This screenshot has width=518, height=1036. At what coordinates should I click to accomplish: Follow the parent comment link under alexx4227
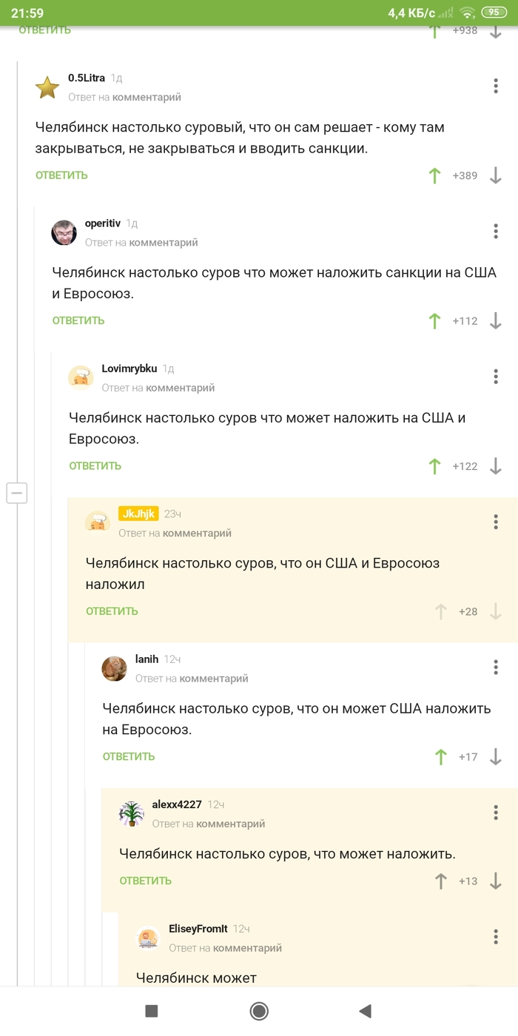(x=230, y=823)
